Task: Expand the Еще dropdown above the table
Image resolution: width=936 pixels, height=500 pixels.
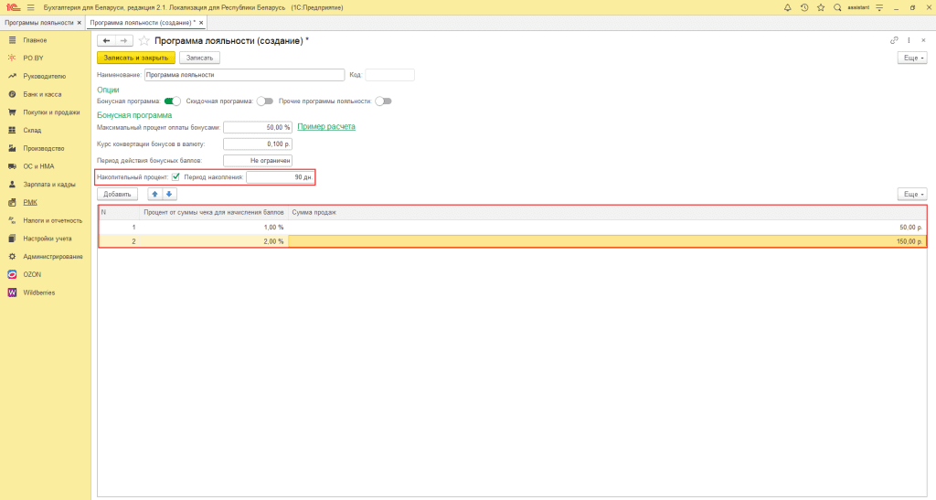Action: coord(912,194)
